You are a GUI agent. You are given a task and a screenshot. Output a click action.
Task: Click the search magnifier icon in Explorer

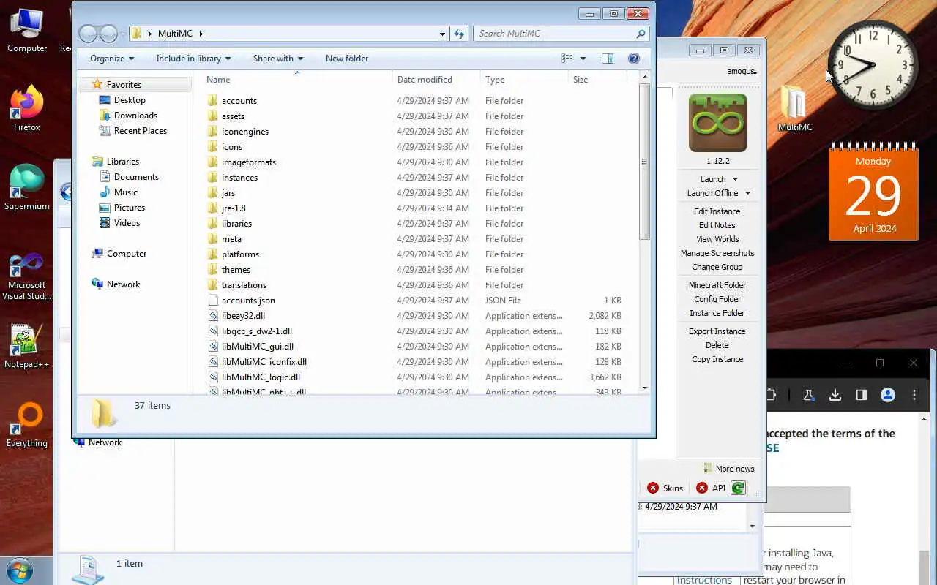pos(641,34)
